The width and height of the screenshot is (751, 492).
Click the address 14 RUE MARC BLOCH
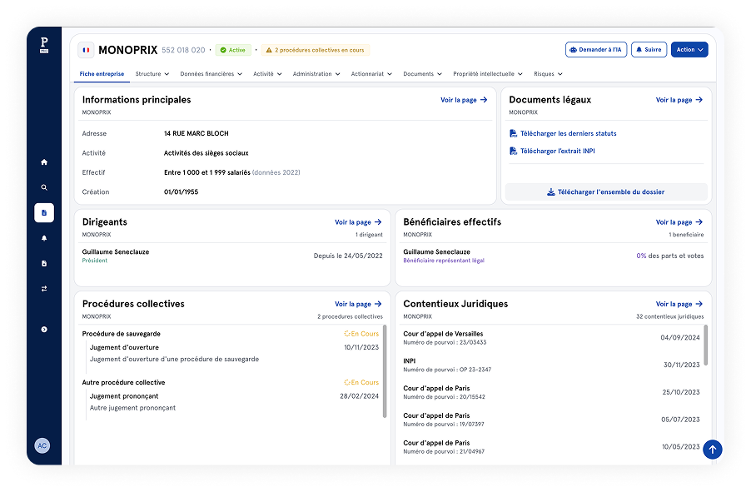coord(196,134)
